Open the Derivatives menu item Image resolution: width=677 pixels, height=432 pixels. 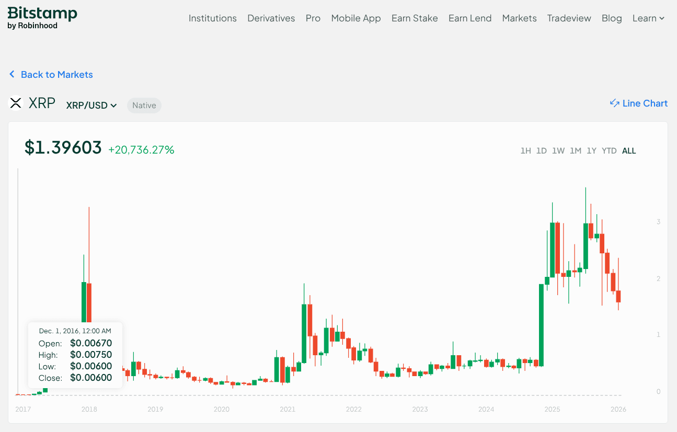tap(271, 18)
